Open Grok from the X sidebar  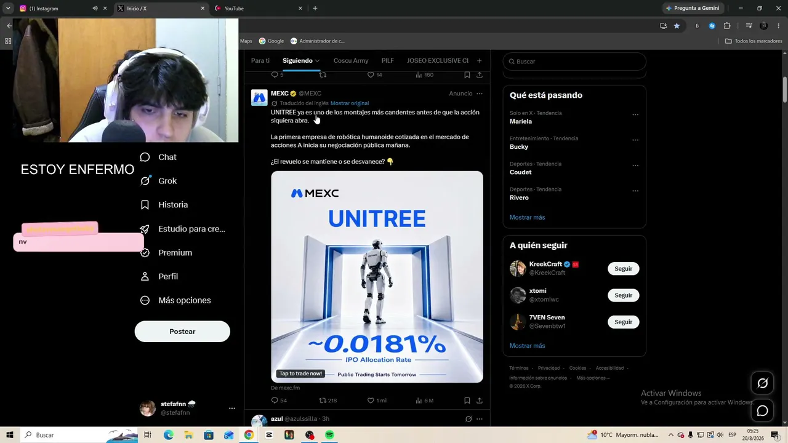158,181
